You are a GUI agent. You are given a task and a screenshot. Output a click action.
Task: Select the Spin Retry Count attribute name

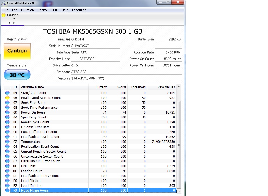point(34,117)
